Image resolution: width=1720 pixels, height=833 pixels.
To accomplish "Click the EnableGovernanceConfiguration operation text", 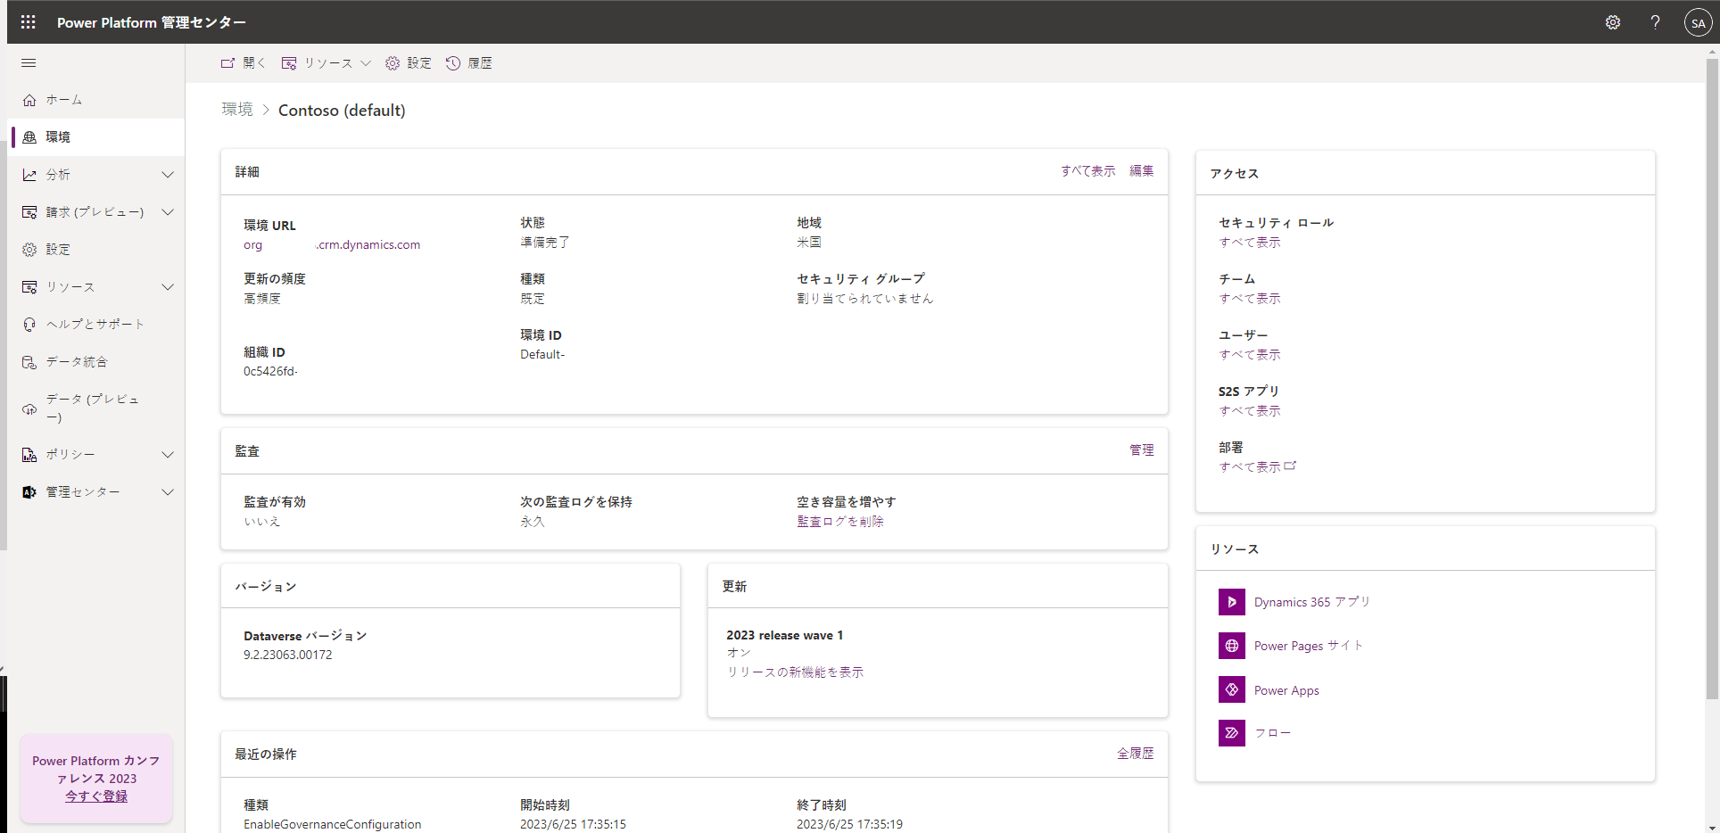I will point(333,824).
